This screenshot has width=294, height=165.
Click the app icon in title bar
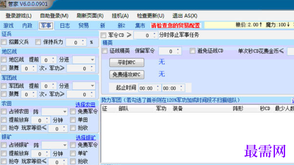pos(3,4)
